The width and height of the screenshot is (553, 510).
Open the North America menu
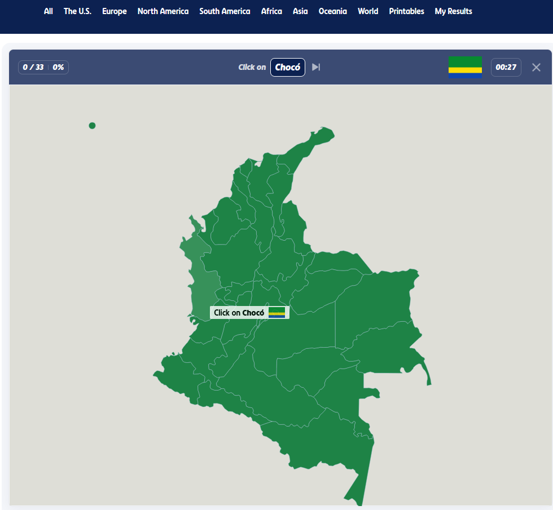click(163, 11)
